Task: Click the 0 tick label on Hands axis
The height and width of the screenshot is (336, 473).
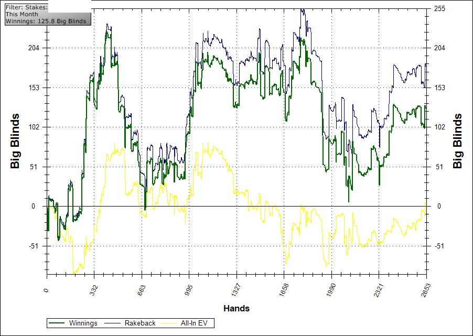Action: (46, 290)
